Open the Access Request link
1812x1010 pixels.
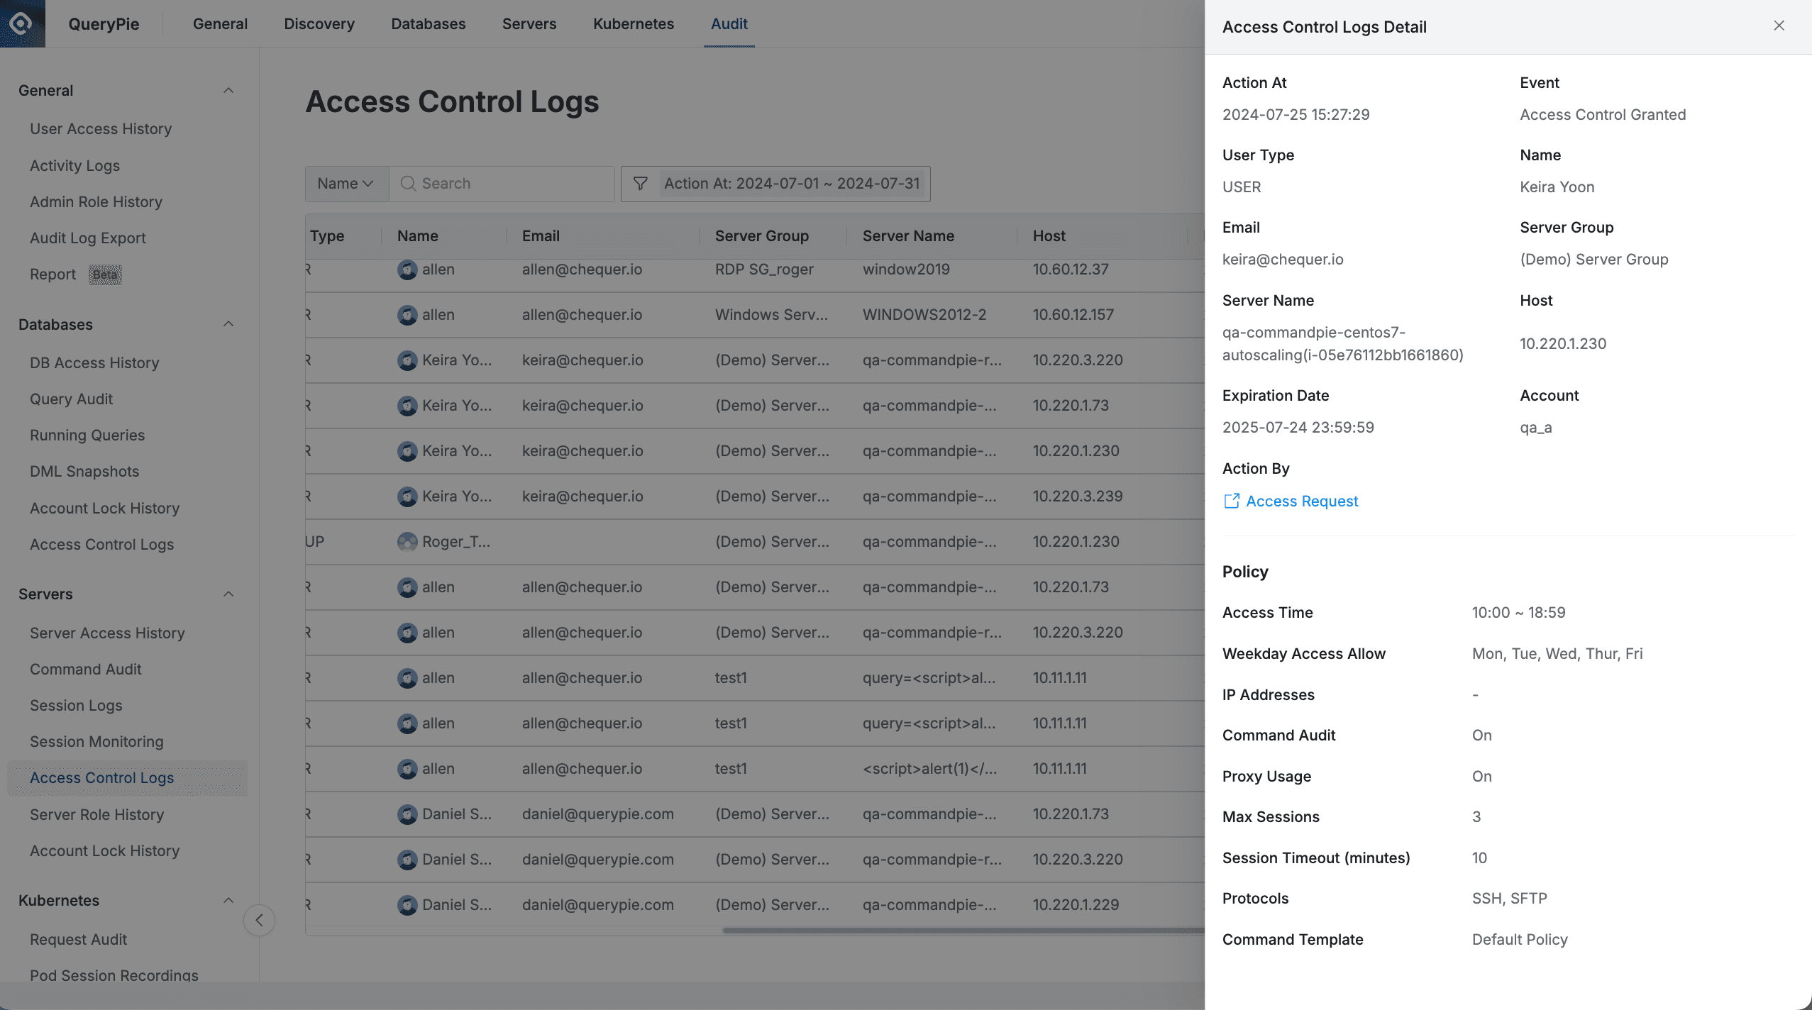pyautogui.click(x=1301, y=501)
